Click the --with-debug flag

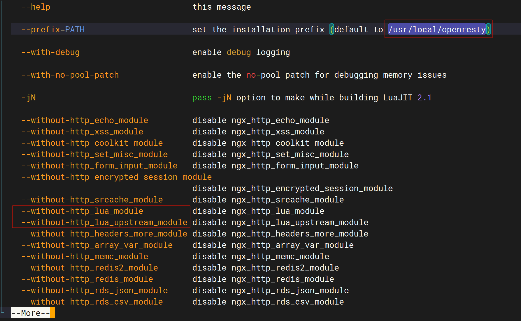click(51, 52)
